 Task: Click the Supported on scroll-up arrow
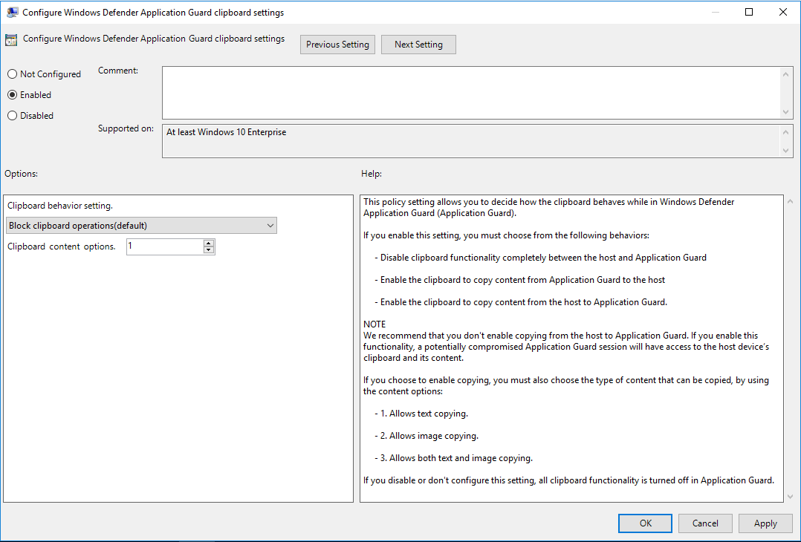(785, 133)
